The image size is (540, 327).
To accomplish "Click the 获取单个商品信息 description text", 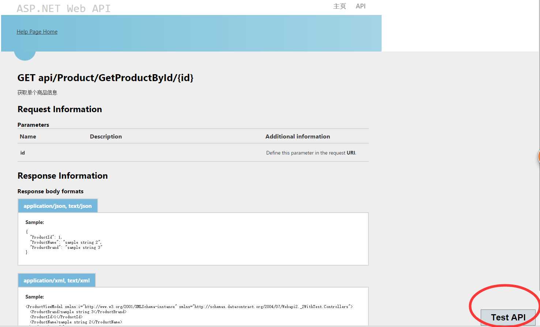I will (37, 92).
